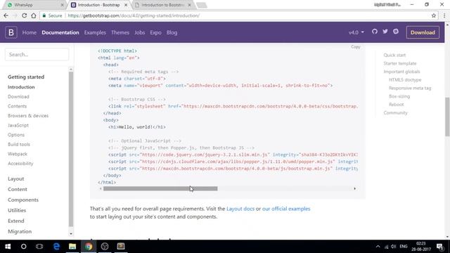Open Options in sidebar
This screenshot has width=450, height=253.
tap(16, 135)
